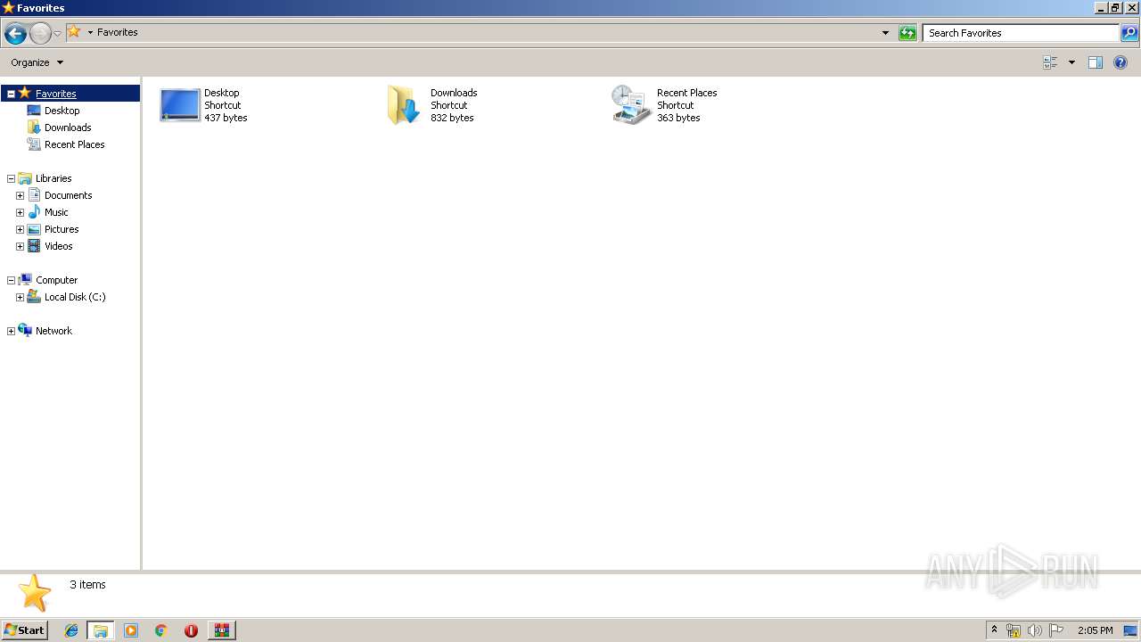Click the Change your view icon
1141x642 pixels.
pyautogui.click(x=1050, y=62)
